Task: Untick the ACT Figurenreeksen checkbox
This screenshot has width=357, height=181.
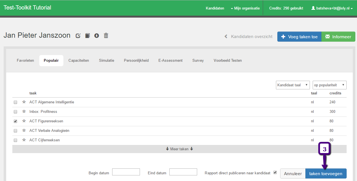Action: [x=15, y=121]
